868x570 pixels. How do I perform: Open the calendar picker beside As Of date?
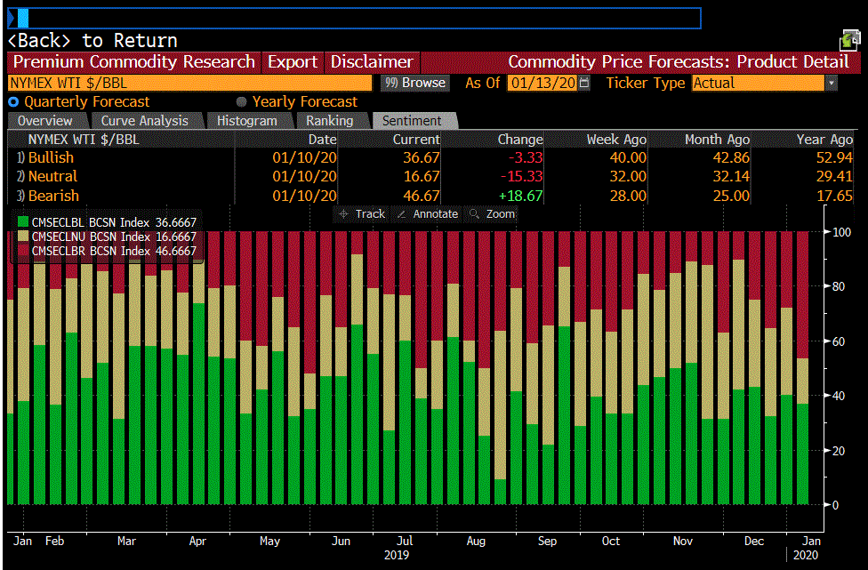pyautogui.click(x=584, y=83)
